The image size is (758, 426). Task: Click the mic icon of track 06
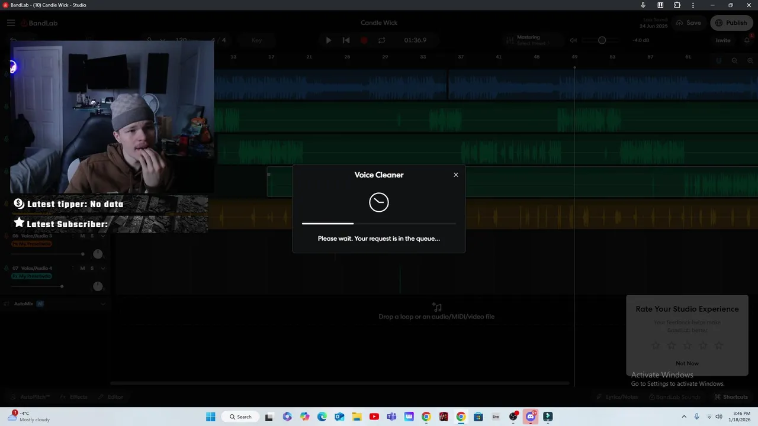point(7,236)
